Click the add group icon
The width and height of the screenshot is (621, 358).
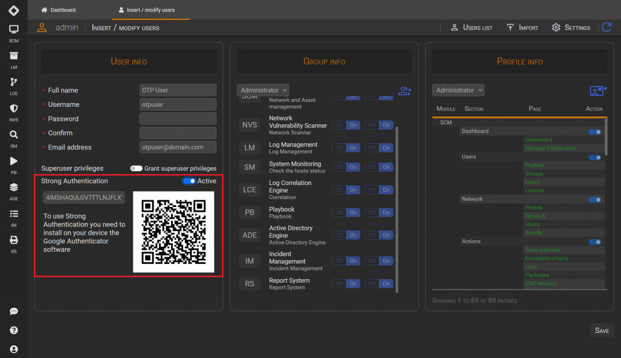point(404,91)
